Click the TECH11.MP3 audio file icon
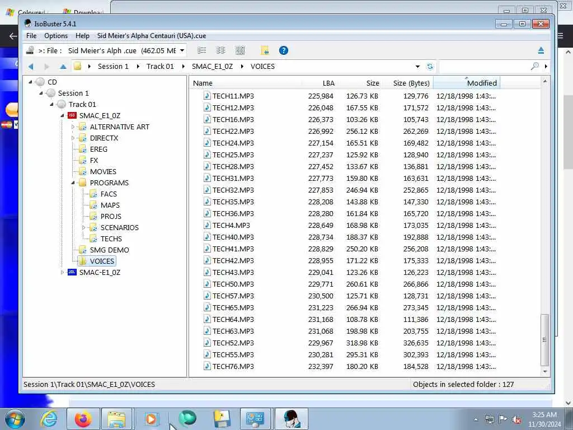Image resolution: width=573 pixels, height=430 pixels. click(207, 96)
